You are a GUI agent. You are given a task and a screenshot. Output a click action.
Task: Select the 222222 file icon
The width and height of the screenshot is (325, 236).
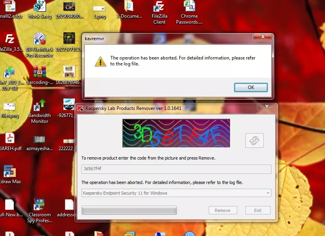[x=67, y=144]
